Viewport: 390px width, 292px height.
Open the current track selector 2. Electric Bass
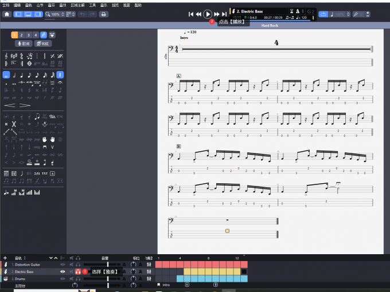pyautogui.click(x=255, y=11)
